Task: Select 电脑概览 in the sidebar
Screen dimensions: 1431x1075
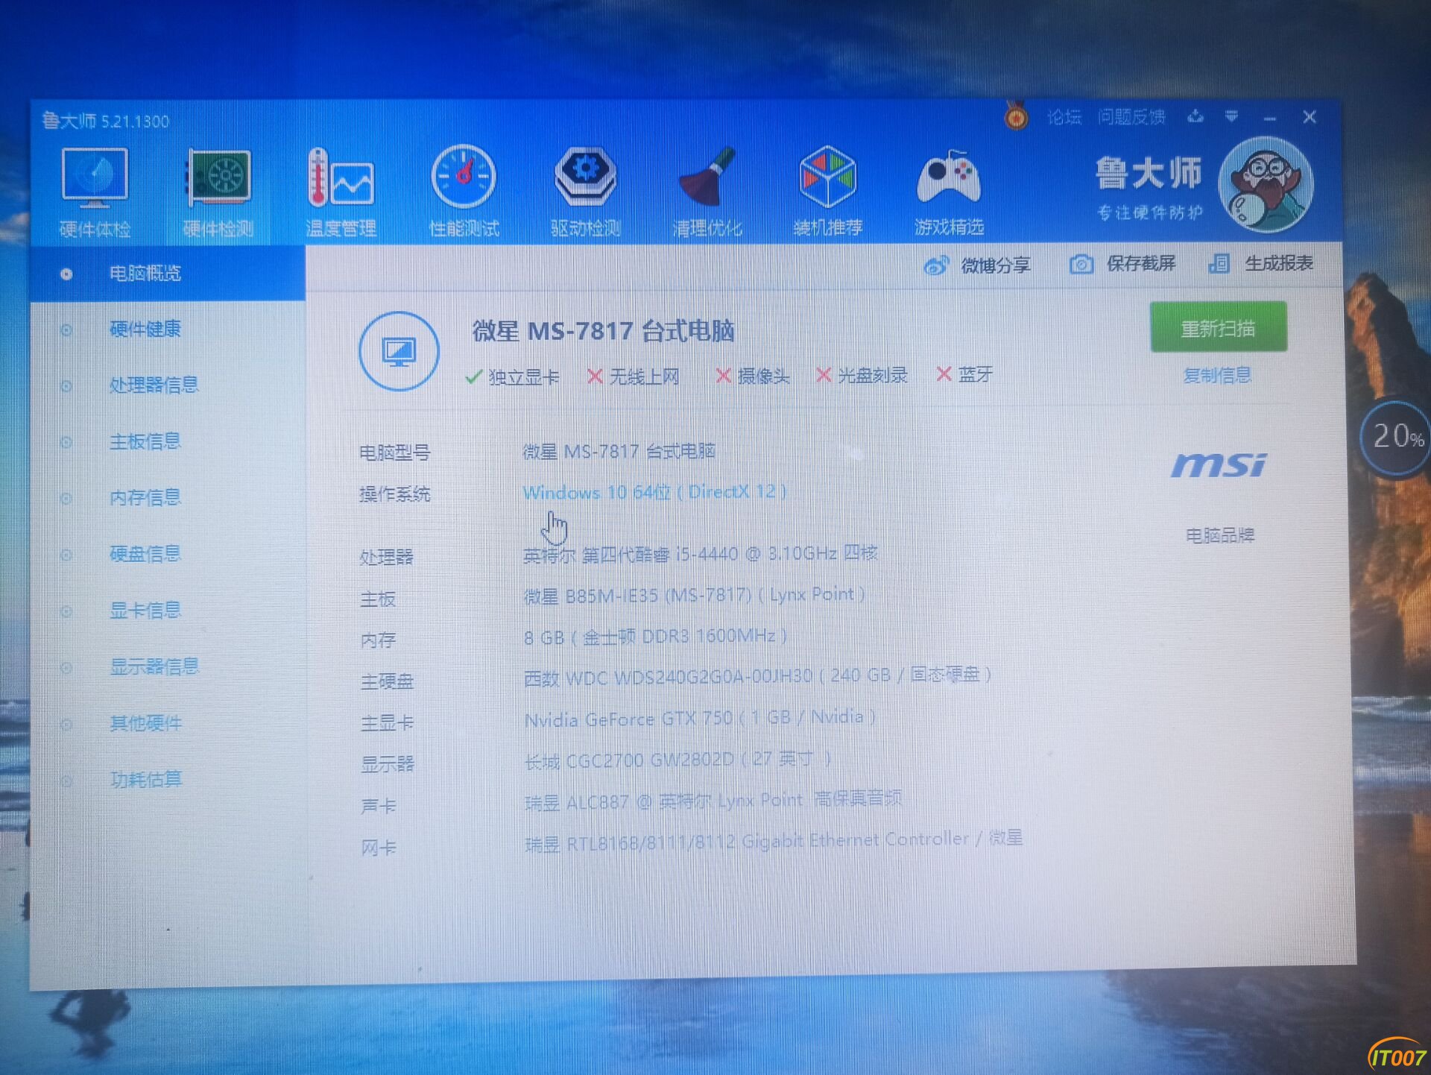Action: click(x=168, y=274)
